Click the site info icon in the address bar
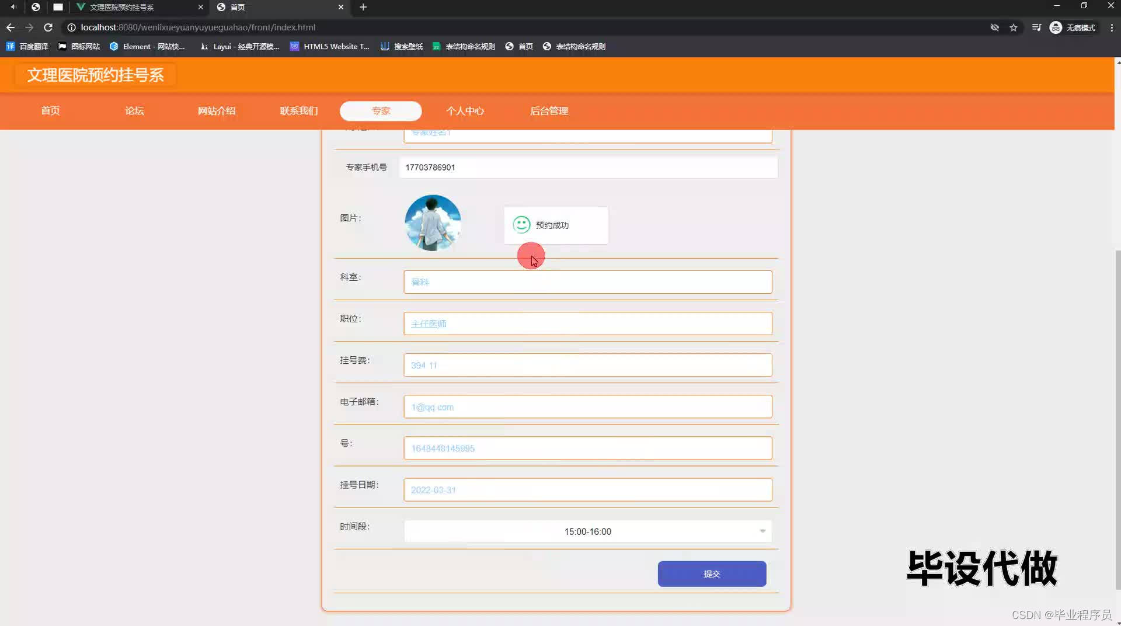 click(x=71, y=27)
